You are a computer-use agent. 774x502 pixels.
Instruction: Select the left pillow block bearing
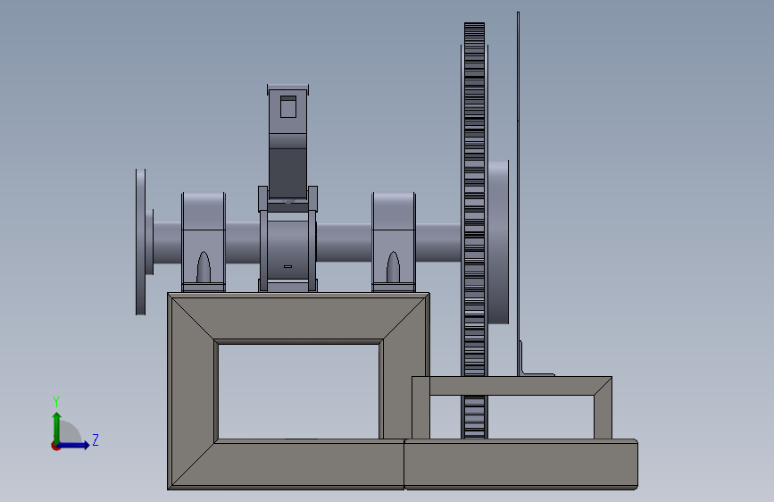204,241
